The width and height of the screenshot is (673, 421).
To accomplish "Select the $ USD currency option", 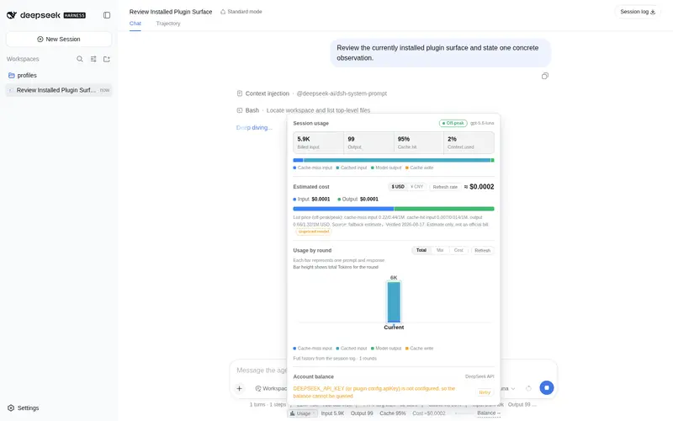I will [x=398, y=187].
